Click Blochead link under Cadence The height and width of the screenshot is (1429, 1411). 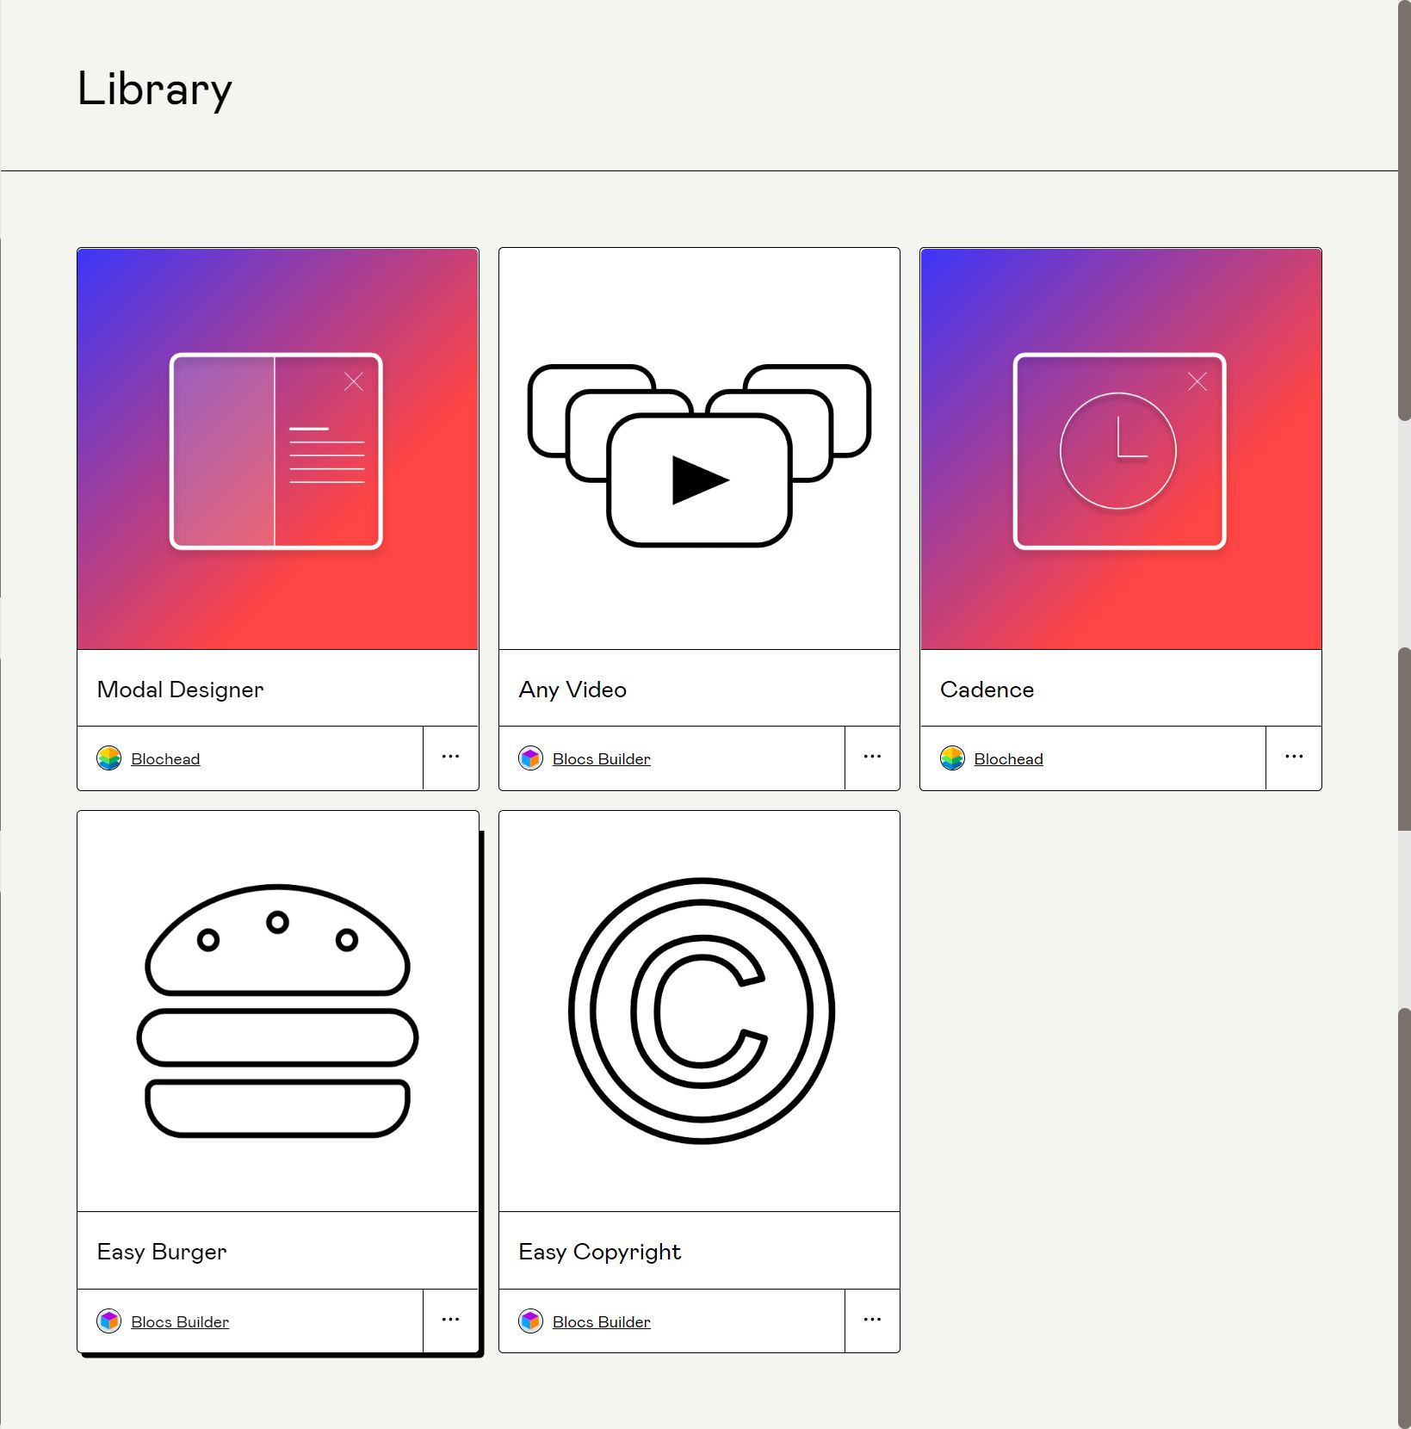click(x=1008, y=759)
